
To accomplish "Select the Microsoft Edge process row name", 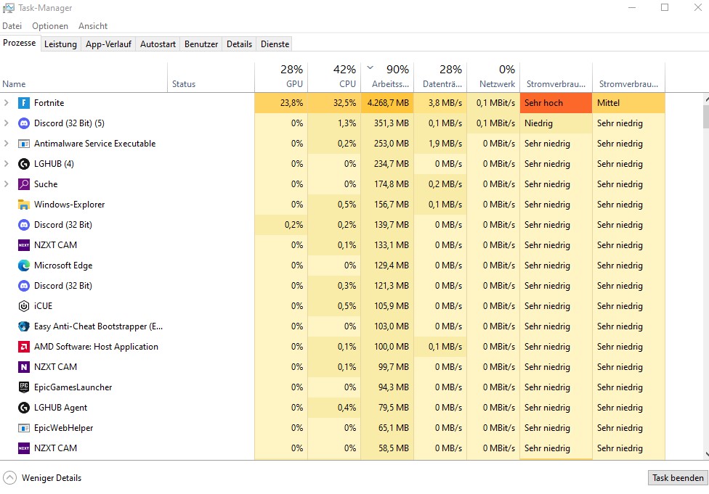I will tap(63, 265).
